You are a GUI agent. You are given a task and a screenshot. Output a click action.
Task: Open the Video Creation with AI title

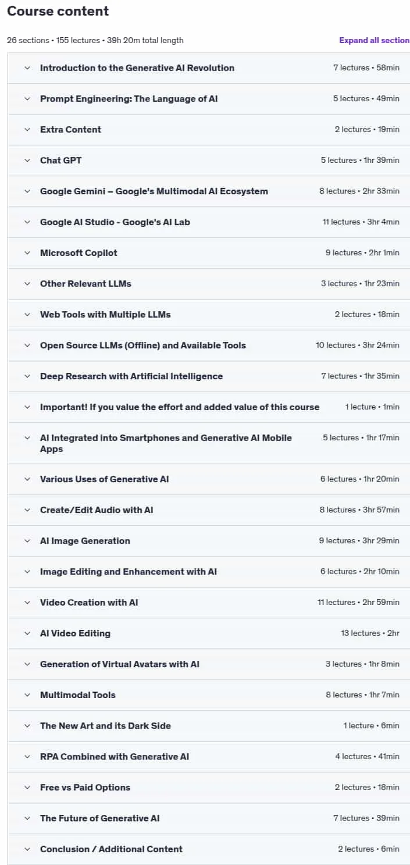[89, 603]
